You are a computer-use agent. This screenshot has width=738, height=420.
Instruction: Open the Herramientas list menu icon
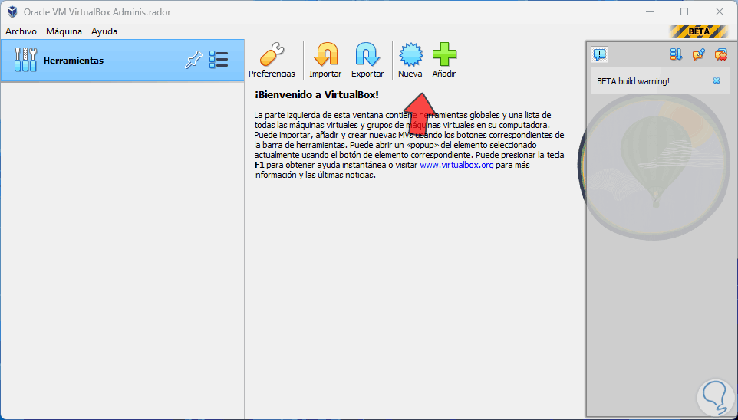[x=219, y=61]
